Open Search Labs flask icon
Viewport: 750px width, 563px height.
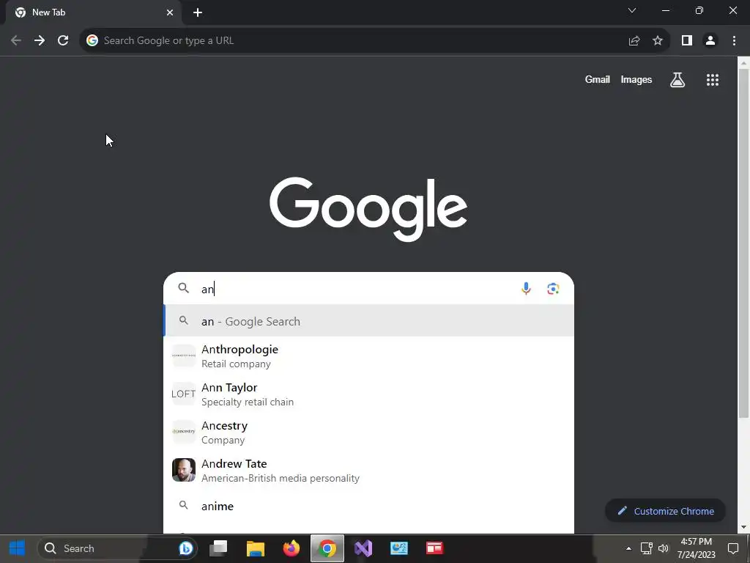tap(677, 80)
